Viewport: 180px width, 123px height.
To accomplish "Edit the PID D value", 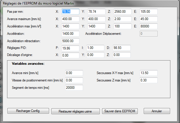I will click(122, 48).
